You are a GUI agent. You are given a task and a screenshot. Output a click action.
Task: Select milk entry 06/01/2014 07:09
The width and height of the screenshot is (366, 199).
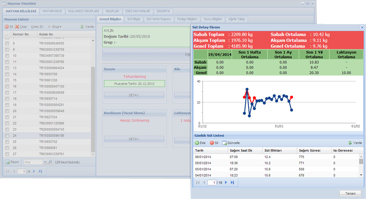276,157
